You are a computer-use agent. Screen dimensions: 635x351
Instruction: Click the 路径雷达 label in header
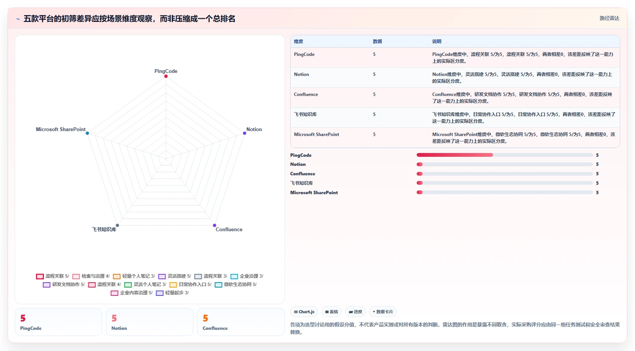tap(609, 19)
